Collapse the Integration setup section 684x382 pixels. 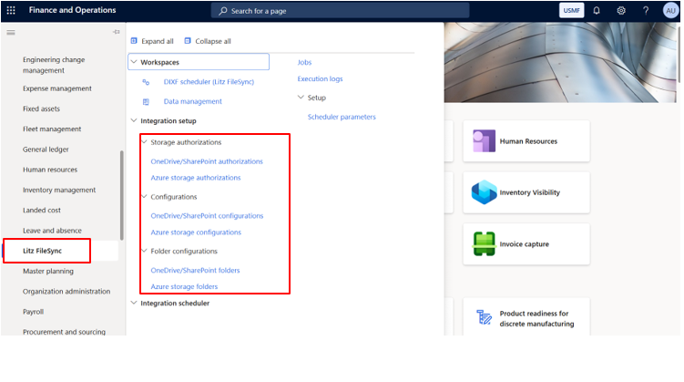point(134,120)
